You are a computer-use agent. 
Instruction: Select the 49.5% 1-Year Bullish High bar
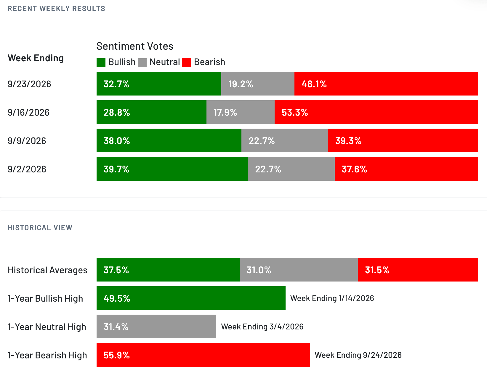pyautogui.click(x=191, y=298)
